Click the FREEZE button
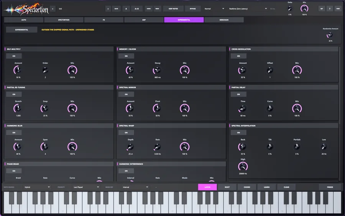 (x=330, y=187)
